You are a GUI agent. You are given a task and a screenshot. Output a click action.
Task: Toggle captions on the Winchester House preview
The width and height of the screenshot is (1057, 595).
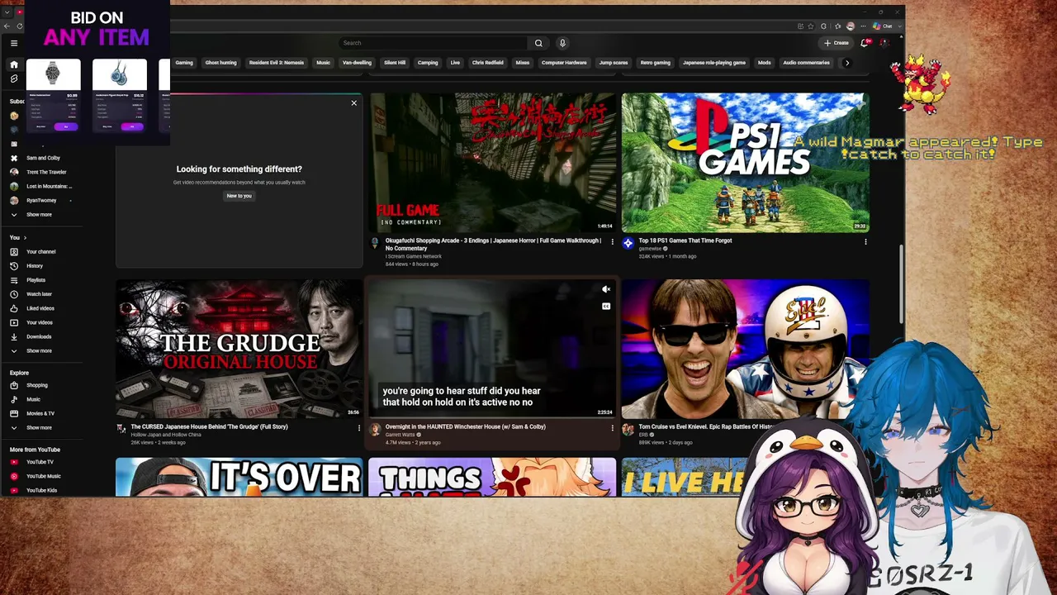coord(606,306)
